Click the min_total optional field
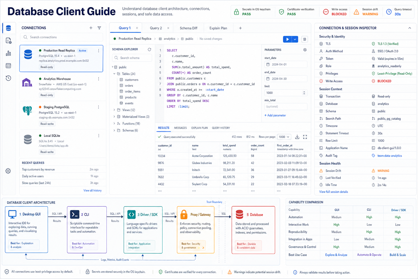 (286, 107)
